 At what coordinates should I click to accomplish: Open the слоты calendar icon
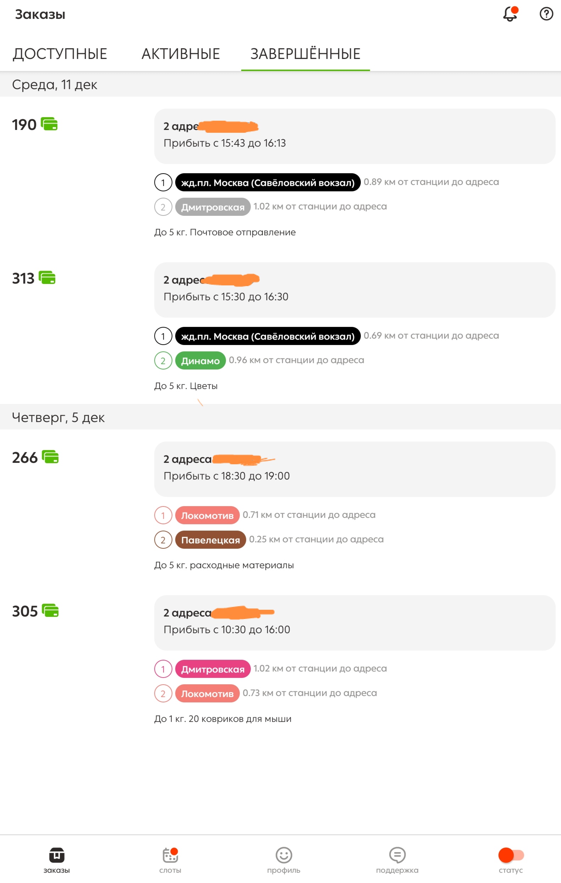[x=170, y=856]
